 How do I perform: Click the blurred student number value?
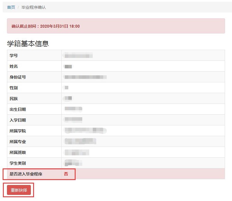[x=78, y=56]
